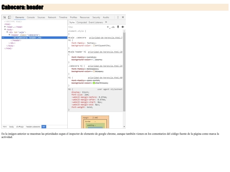Screen dimensions: 230x172
Task: Click the styles scrollbar up arrow
Action: point(124,31)
